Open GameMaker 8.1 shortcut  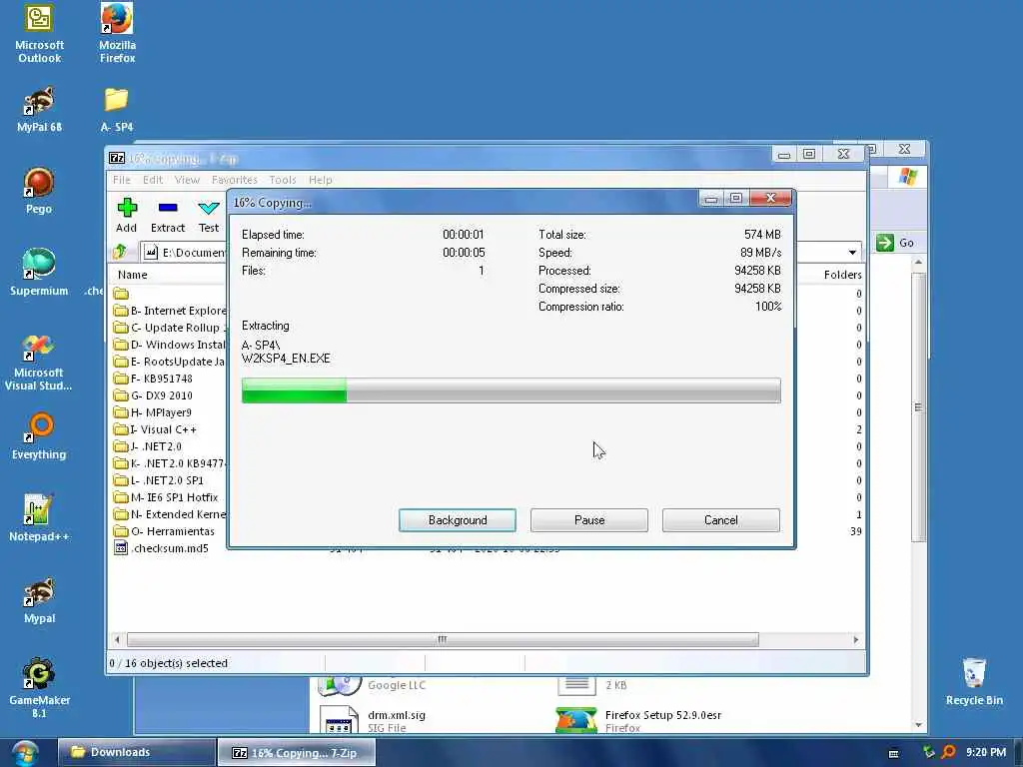click(39, 689)
